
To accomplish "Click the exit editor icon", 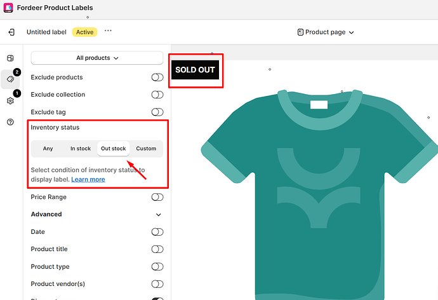I will pos(11,32).
